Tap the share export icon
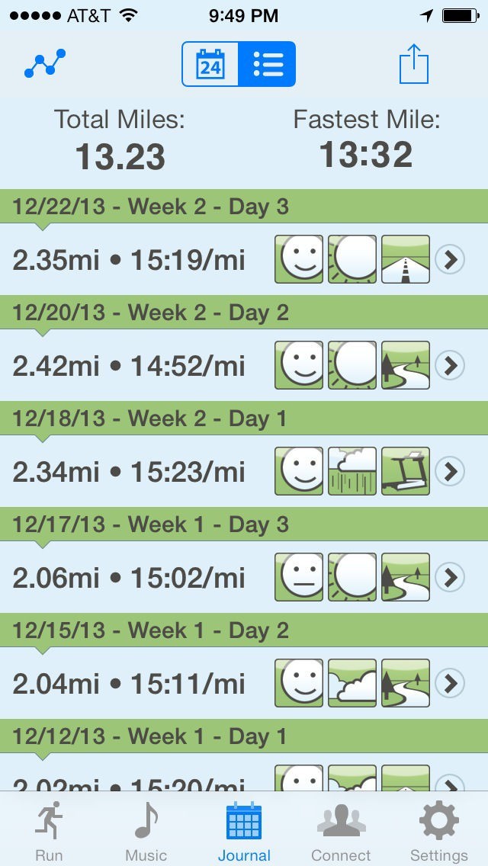This screenshot has width=488, height=866. pyautogui.click(x=414, y=64)
